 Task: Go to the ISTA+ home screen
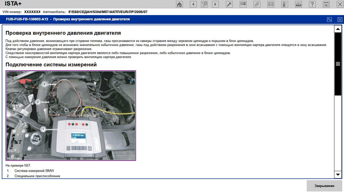(x=179, y=4)
